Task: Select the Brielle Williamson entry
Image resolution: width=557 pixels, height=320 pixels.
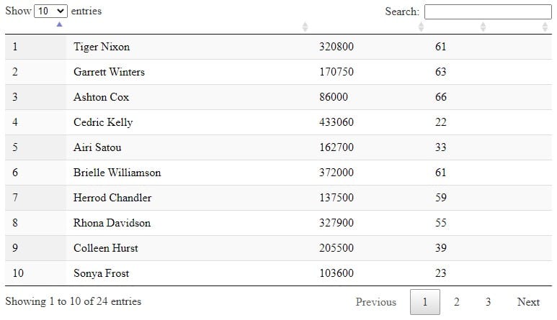Action: point(278,173)
